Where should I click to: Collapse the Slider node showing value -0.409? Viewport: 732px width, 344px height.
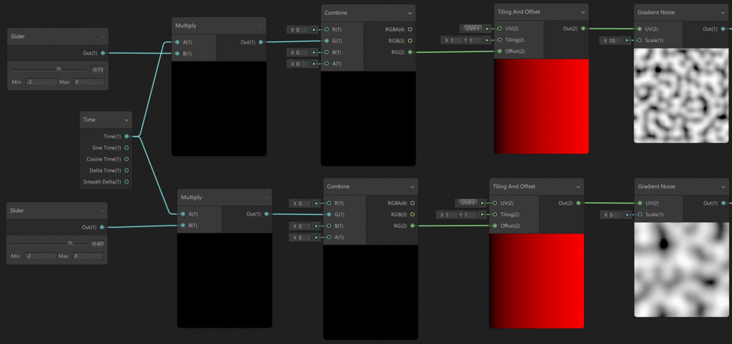pos(102,211)
